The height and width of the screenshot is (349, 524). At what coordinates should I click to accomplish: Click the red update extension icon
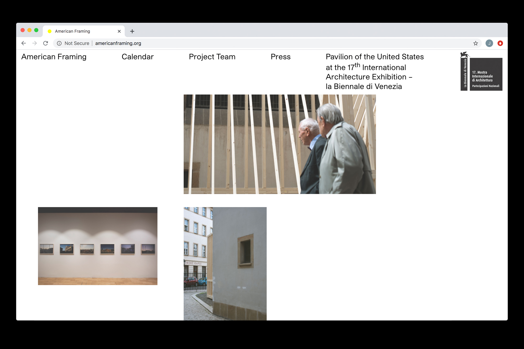coord(500,43)
